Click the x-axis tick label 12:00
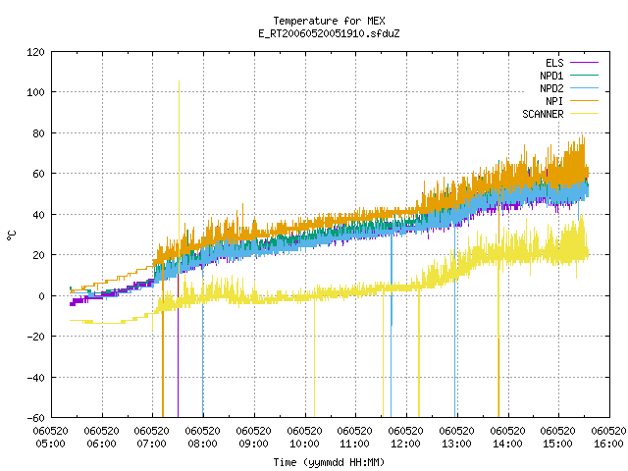Viewport: 628px width, 471px height. [x=405, y=444]
